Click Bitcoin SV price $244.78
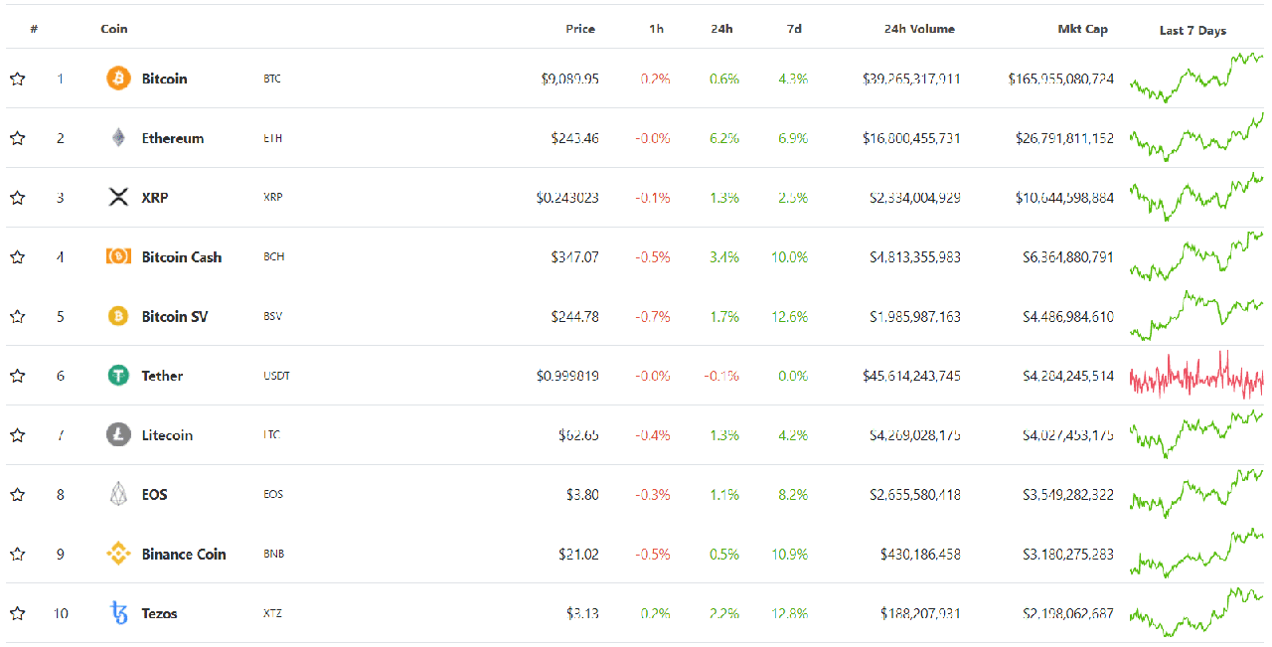Image resolution: width=1272 pixels, height=647 pixels. click(x=575, y=316)
